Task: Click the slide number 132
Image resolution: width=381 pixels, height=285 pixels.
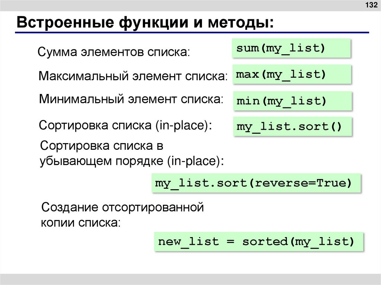Action: click(x=372, y=5)
